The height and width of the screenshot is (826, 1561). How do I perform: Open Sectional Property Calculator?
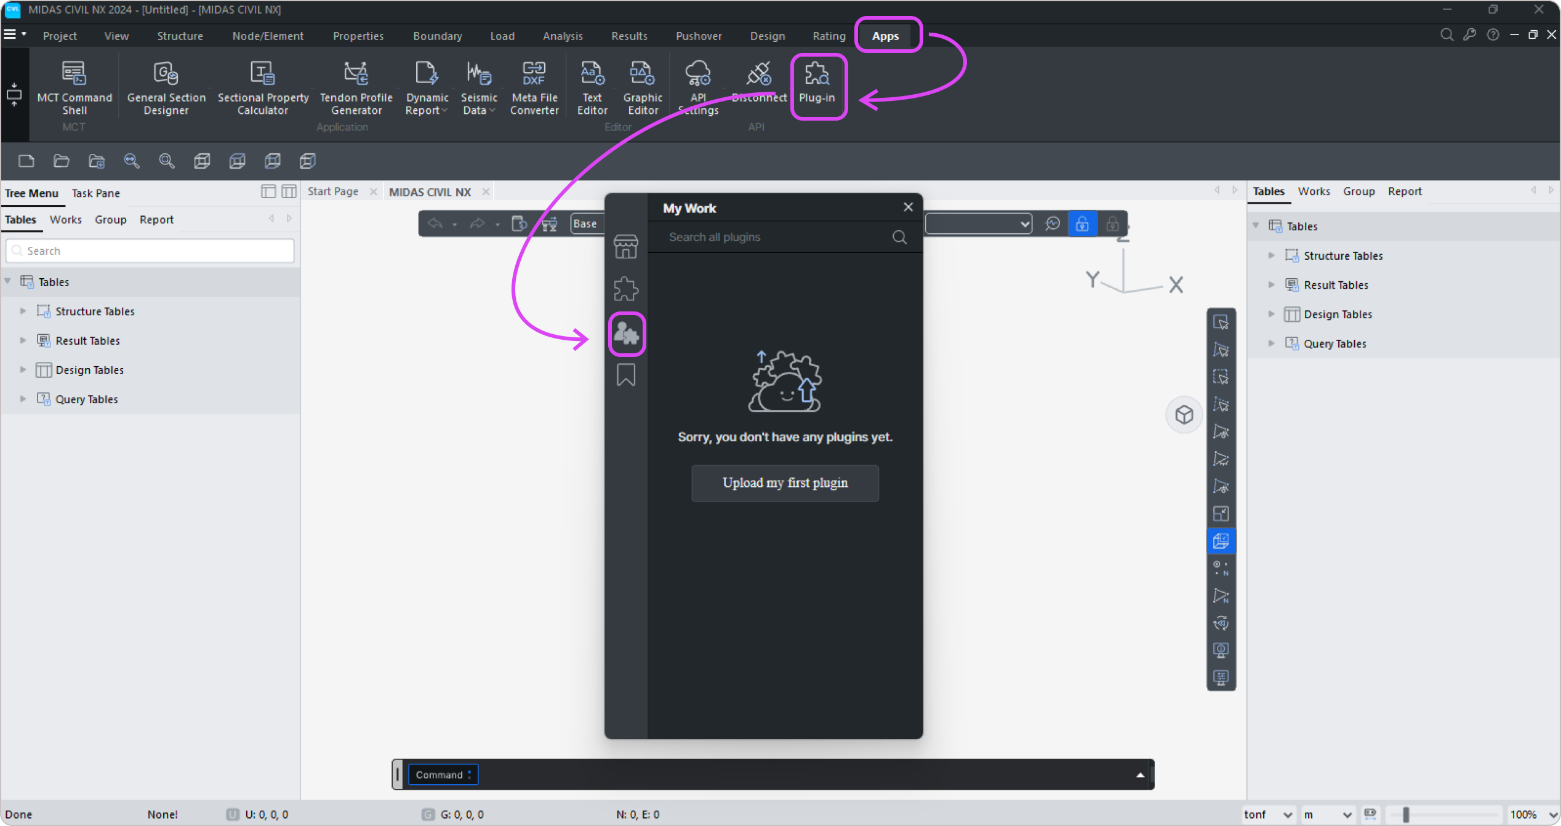coord(263,88)
